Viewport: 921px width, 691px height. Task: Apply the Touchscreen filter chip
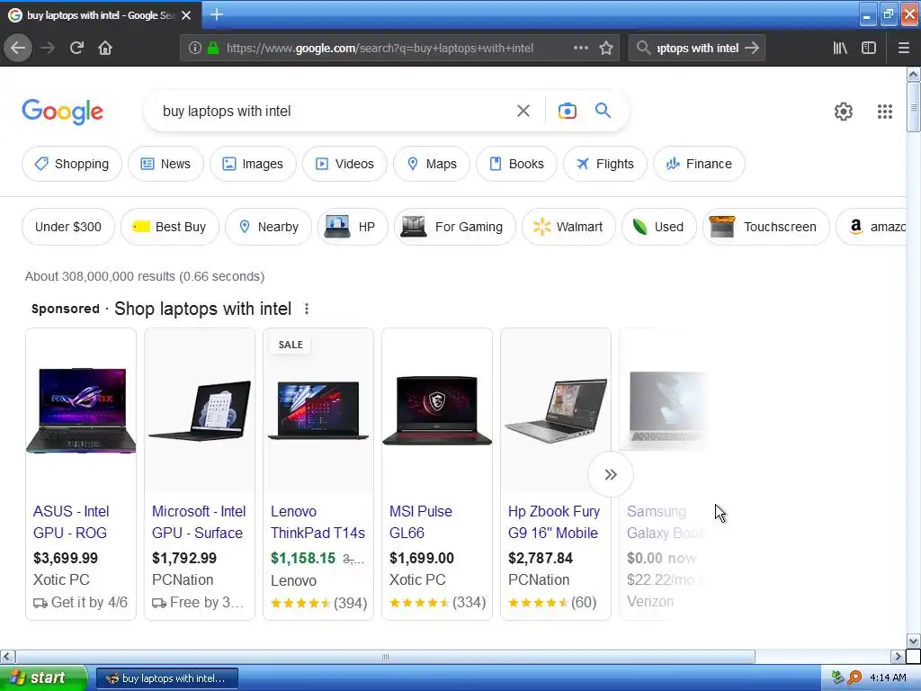click(x=766, y=227)
